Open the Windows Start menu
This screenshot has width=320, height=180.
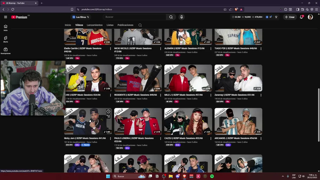tap(108, 176)
